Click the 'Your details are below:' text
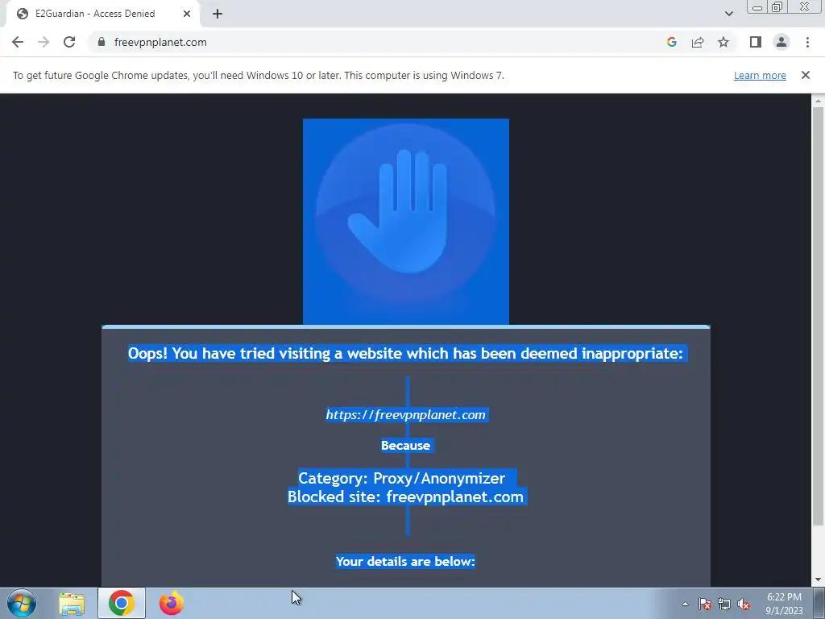Screen dimensions: 825x619 click(x=406, y=561)
